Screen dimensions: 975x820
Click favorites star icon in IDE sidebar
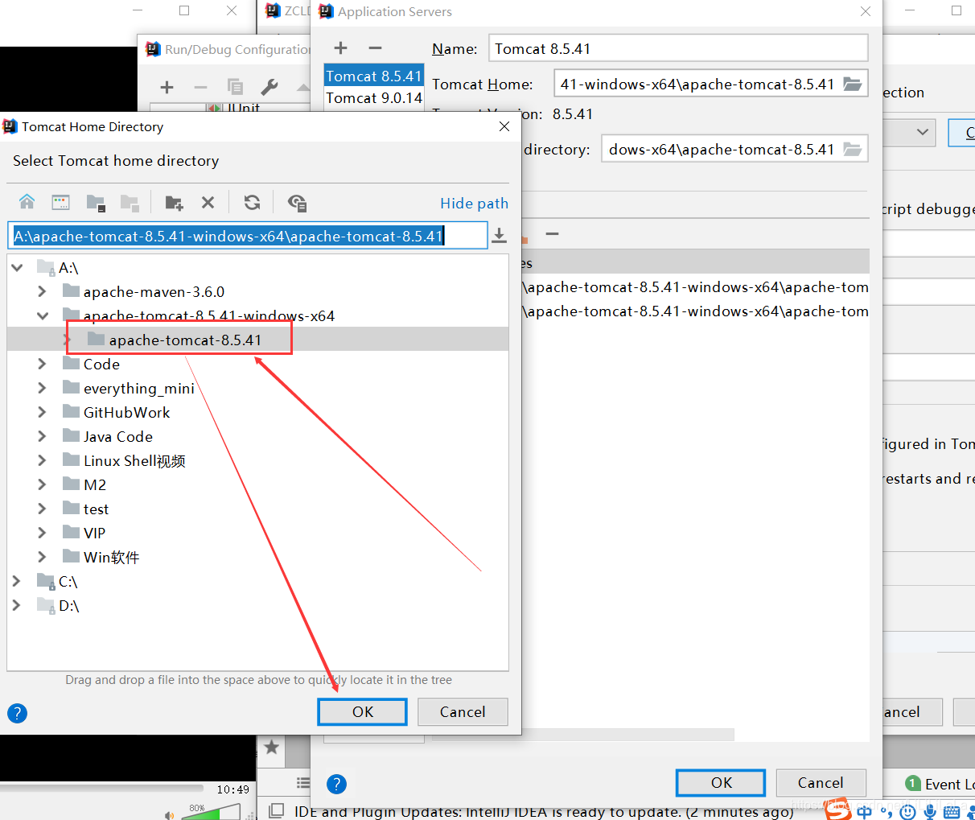[x=272, y=748]
